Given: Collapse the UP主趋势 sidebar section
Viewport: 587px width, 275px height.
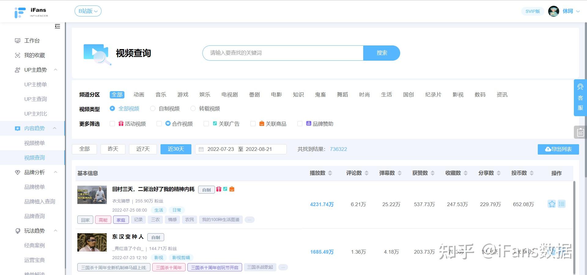Looking at the screenshot, I should [56, 70].
